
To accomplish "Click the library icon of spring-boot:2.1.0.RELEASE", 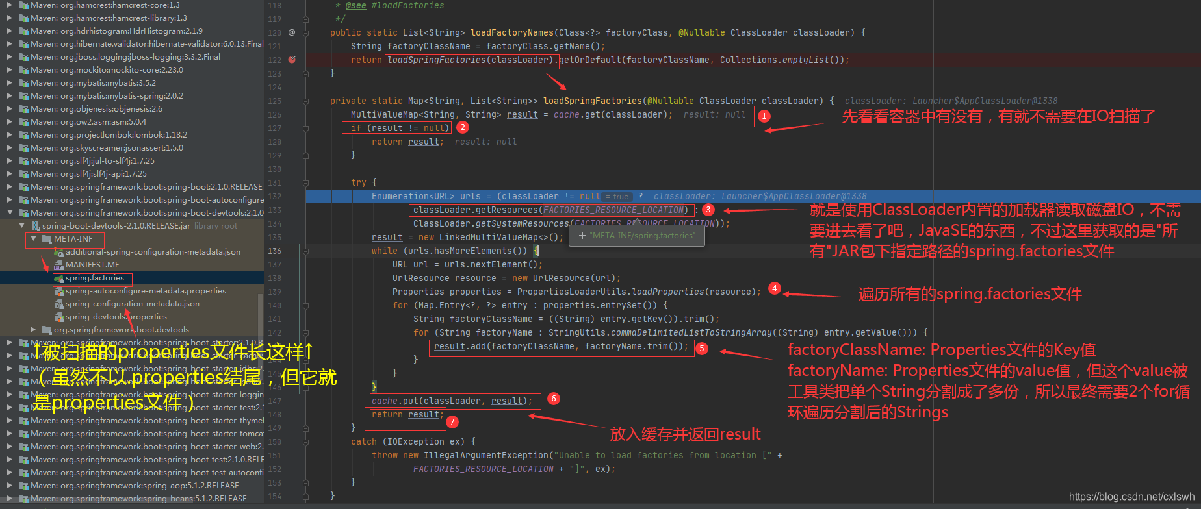I will click(23, 187).
